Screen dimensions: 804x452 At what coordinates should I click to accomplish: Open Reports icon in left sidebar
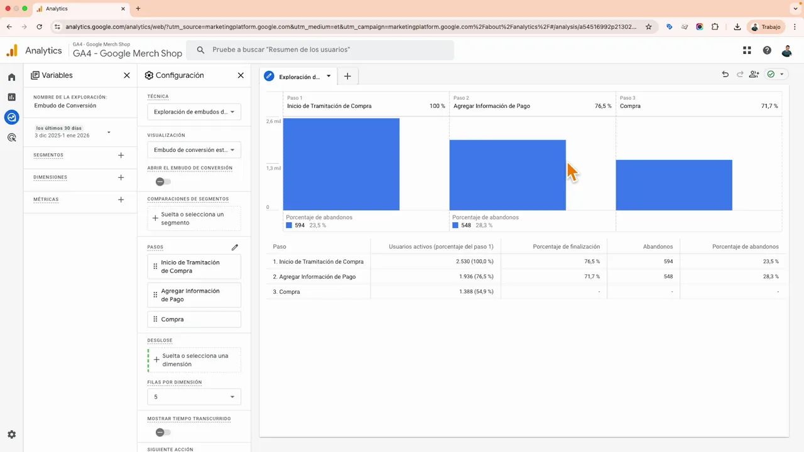pos(11,97)
